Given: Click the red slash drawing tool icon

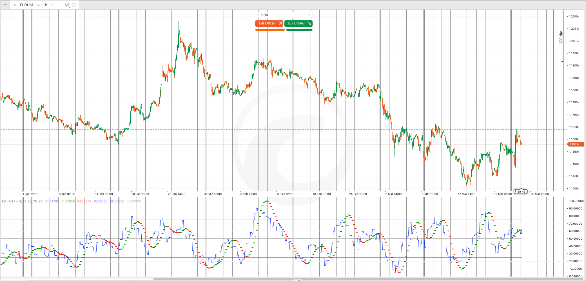Looking at the screenshot, I should [67, 5].
